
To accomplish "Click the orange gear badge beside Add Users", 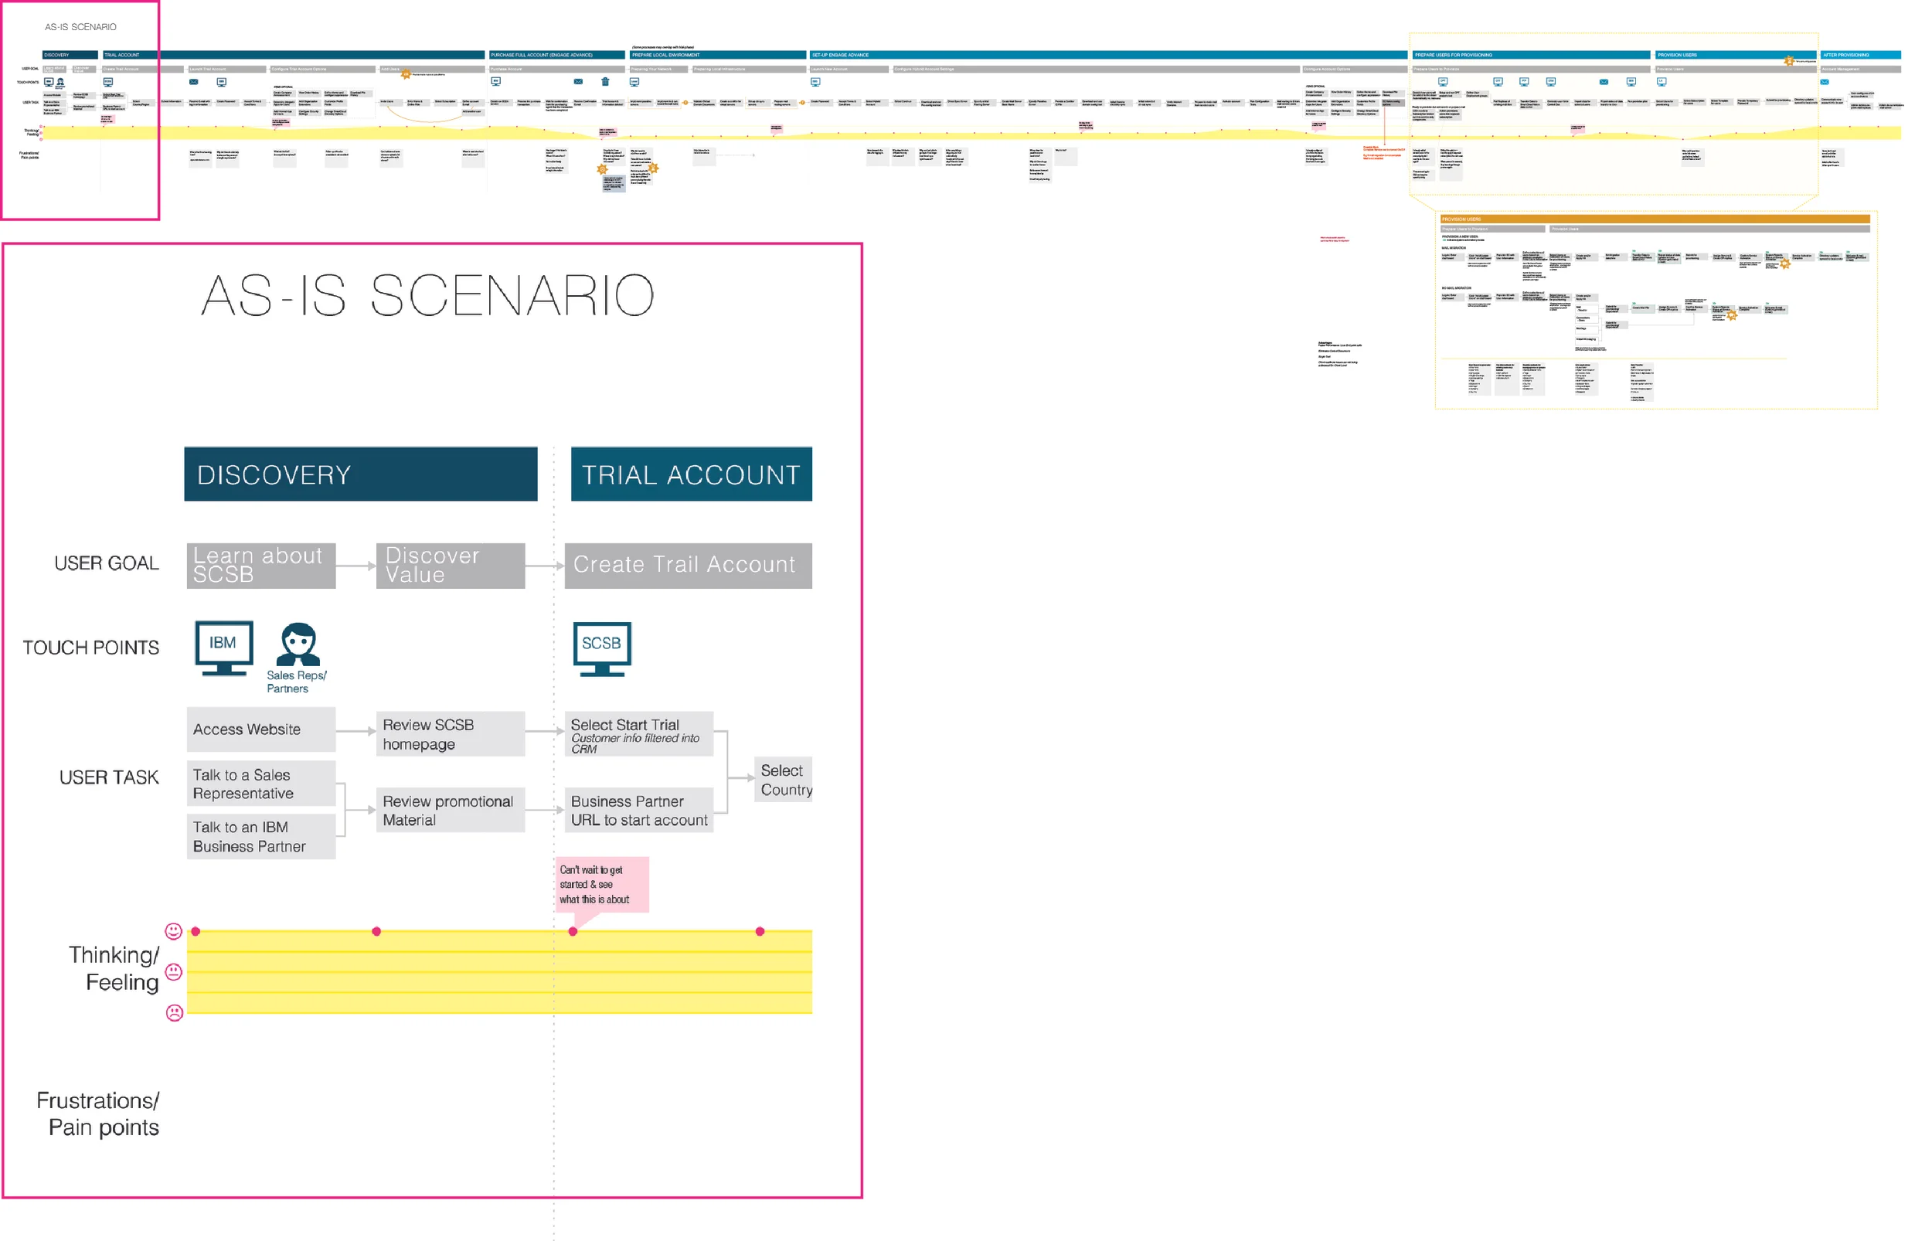I will point(406,74).
